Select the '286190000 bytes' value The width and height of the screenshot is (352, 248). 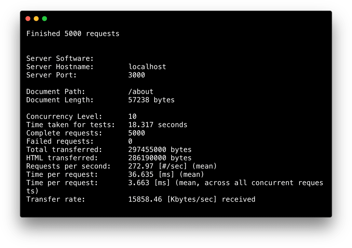[160, 158]
